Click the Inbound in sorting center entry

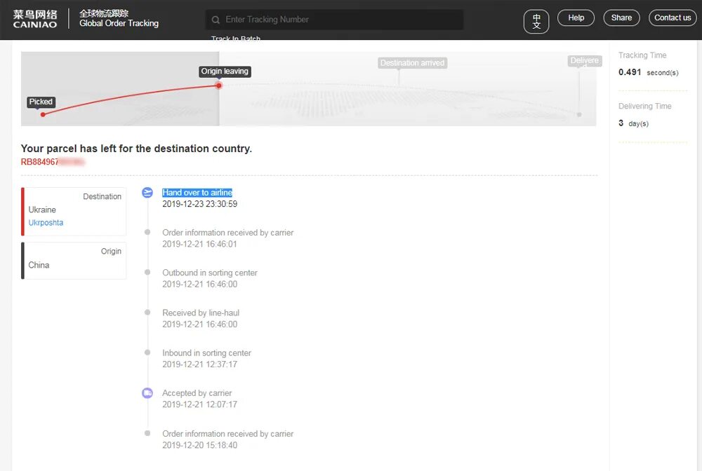click(206, 358)
